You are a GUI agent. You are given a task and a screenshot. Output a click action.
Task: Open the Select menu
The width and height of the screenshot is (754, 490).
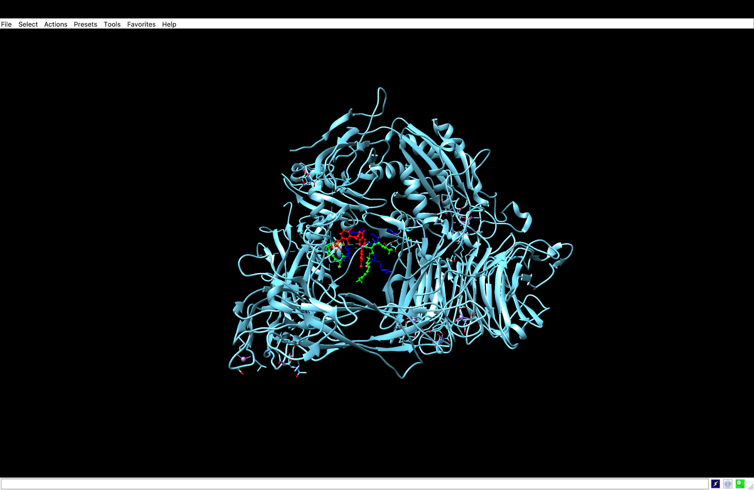pyautogui.click(x=28, y=24)
